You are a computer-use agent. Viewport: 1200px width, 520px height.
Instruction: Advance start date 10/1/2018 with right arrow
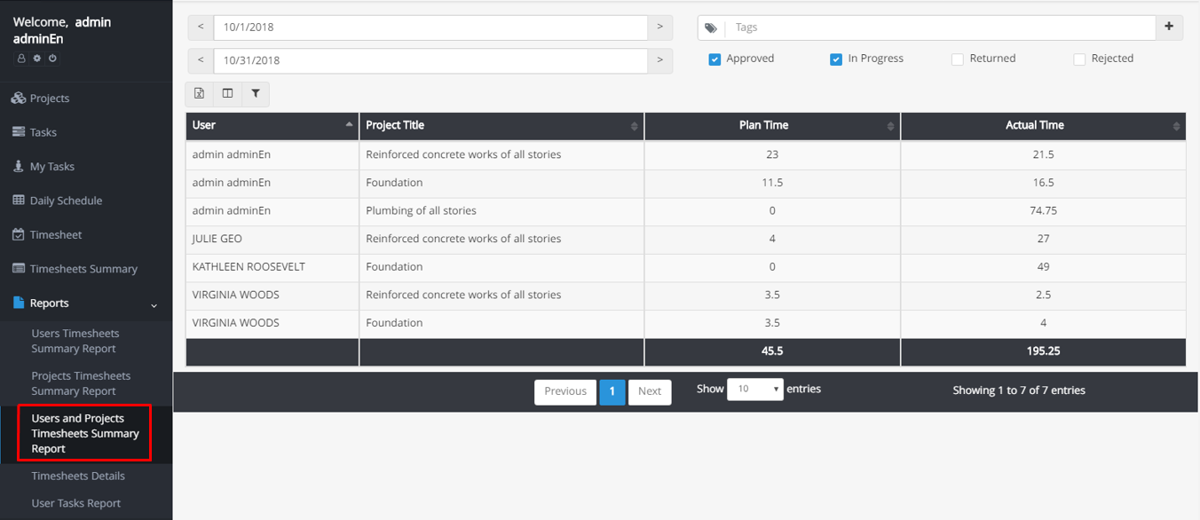659,28
